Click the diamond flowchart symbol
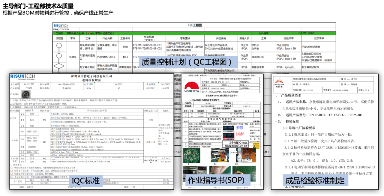Screen dimensions: 384x196 (59, 67)
